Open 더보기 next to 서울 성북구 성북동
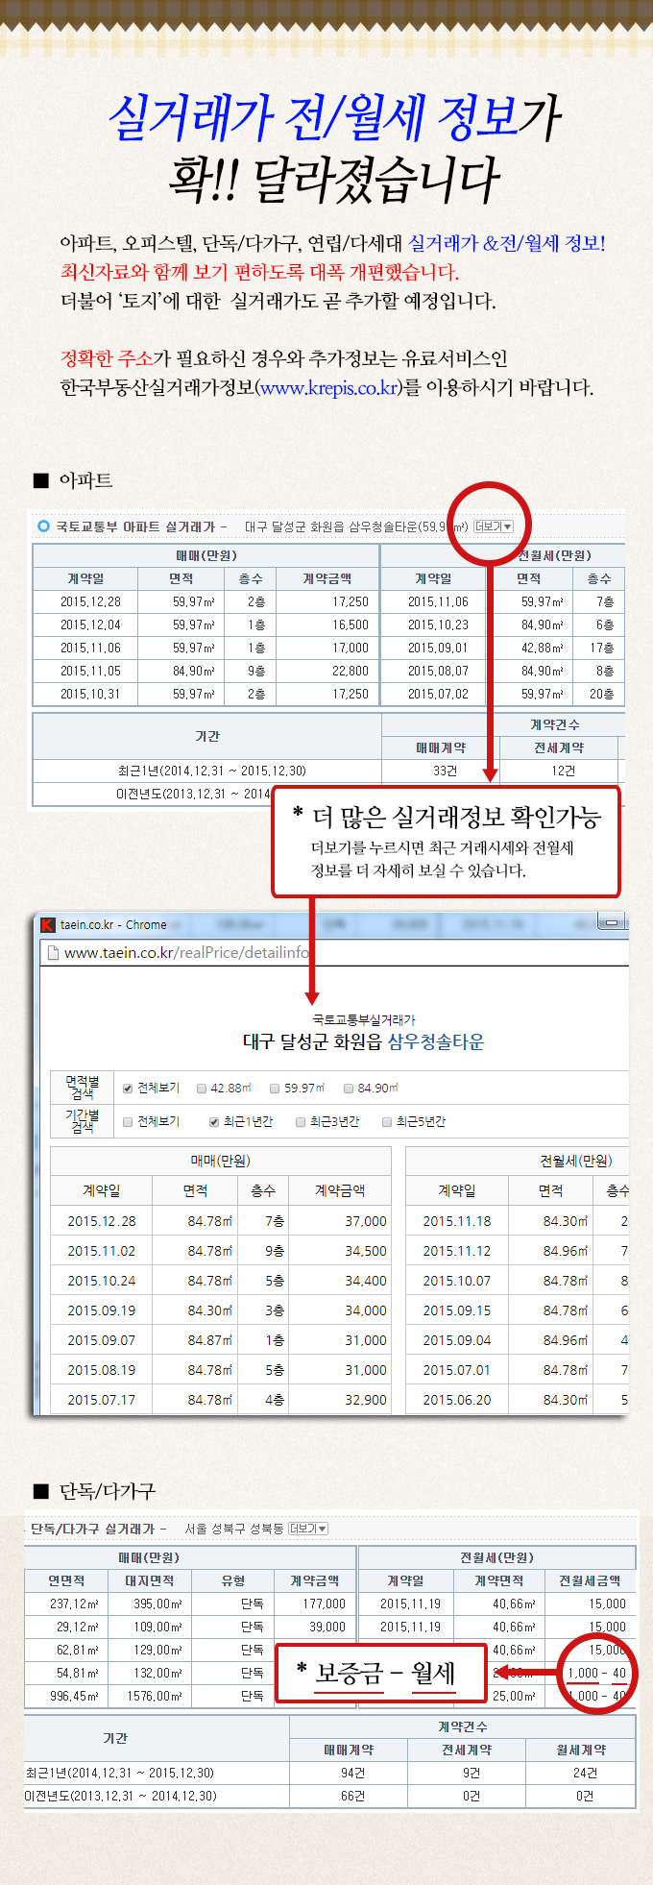The height and width of the screenshot is (1885, 653). 307,1529
